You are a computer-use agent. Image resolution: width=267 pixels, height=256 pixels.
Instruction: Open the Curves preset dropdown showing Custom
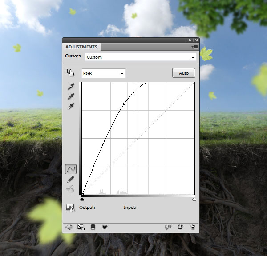tap(141, 57)
